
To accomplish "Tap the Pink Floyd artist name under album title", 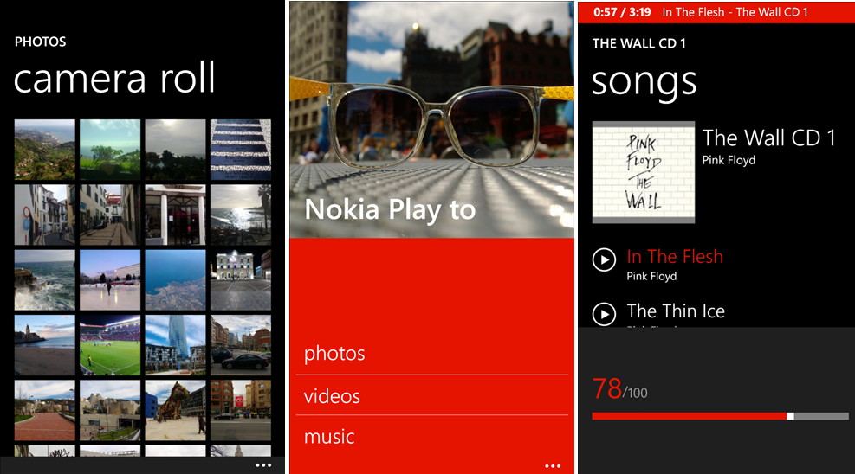I will tap(729, 161).
